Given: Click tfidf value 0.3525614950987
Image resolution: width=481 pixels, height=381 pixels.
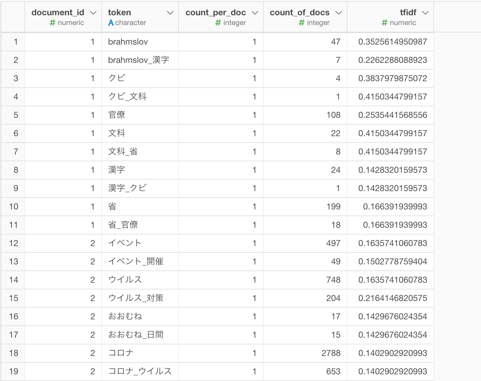Looking at the screenshot, I should point(392,42).
